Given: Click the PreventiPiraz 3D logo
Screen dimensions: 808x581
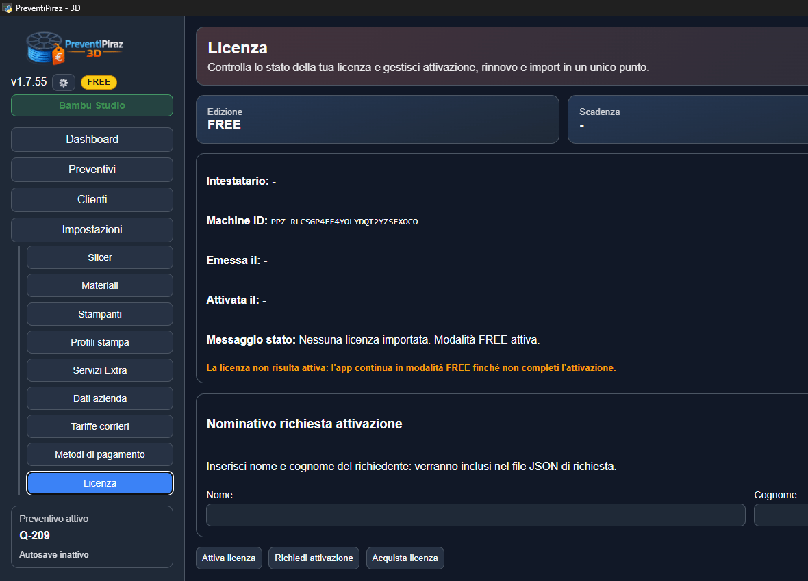Looking at the screenshot, I should coord(74,48).
